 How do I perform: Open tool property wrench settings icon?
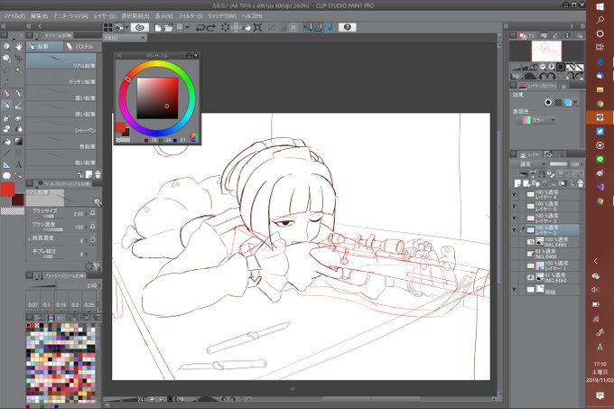coord(98,201)
